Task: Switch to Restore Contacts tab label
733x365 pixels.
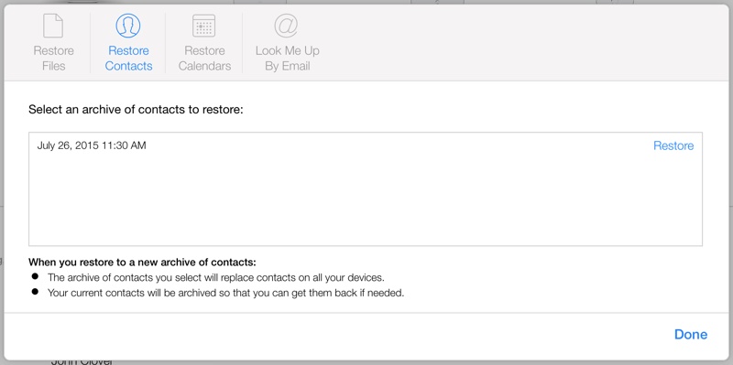Action: click(x=128, y=59)
